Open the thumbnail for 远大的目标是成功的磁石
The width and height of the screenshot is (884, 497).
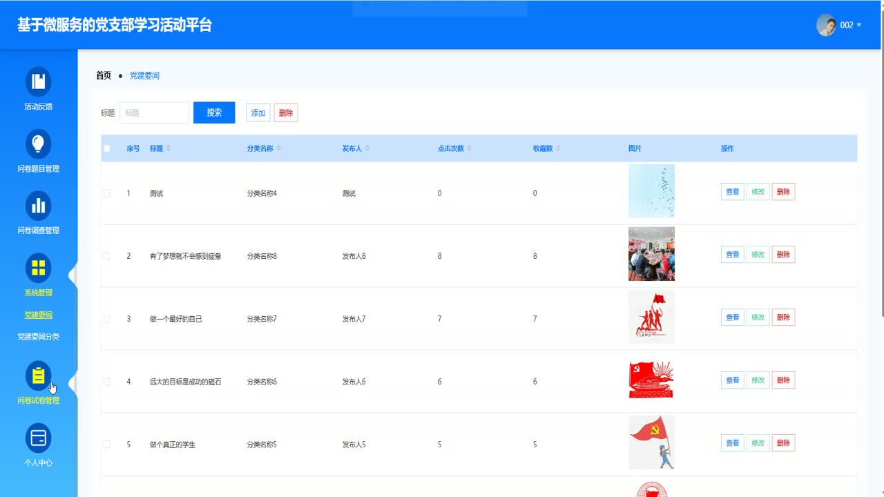[651, 380]
